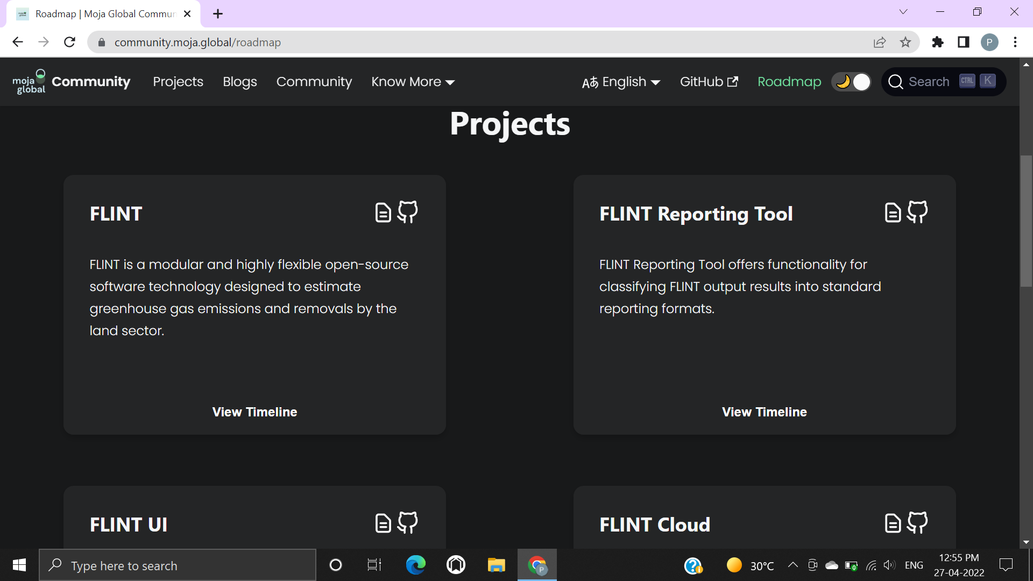Open FLINT documentation icon
The height and width of the screenshot is (581, 1033).
pos(382,212)
